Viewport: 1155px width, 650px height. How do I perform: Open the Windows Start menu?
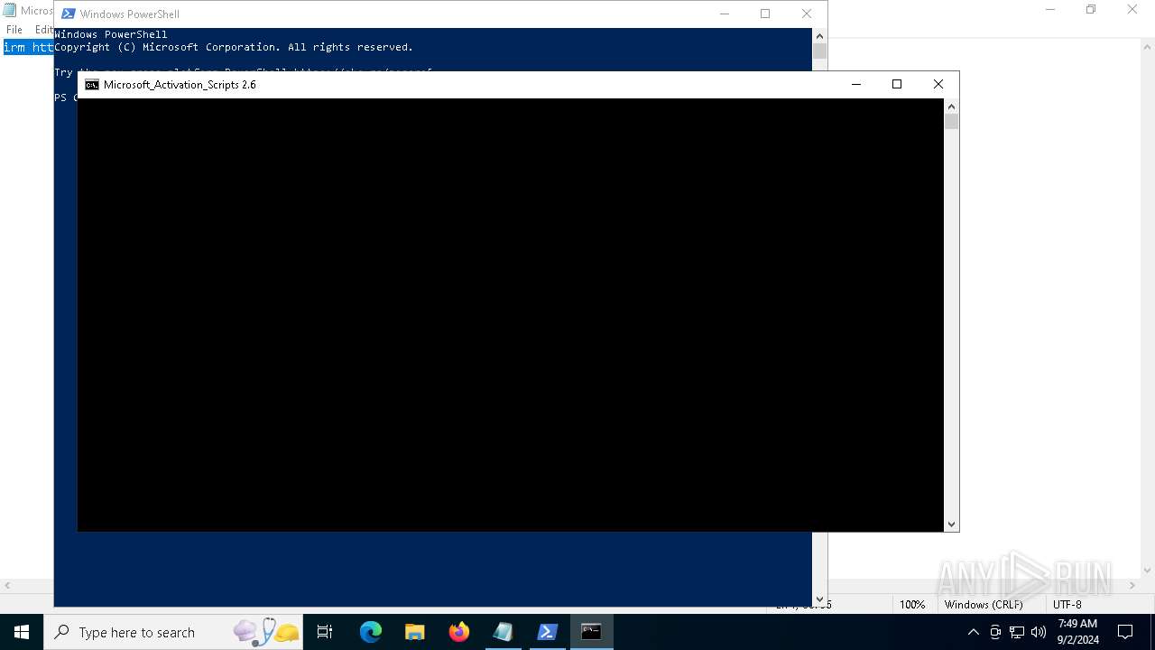(x=22, y=632)
